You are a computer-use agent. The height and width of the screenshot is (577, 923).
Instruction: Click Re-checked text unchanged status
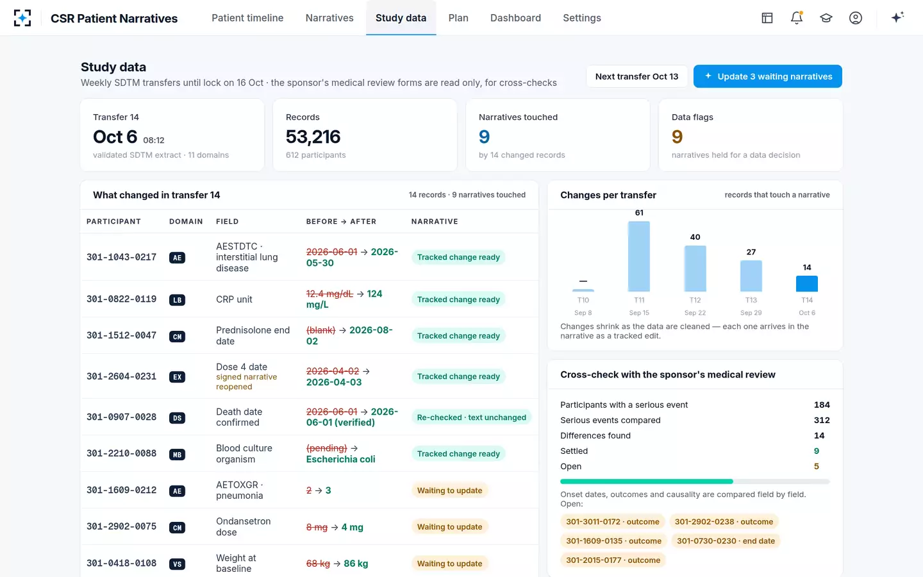(471, 417)
